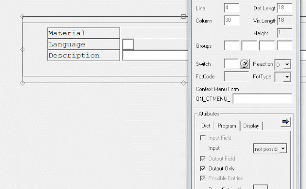Open the FctType dropdown
306x189 pixels.
[x=287, y=77]
